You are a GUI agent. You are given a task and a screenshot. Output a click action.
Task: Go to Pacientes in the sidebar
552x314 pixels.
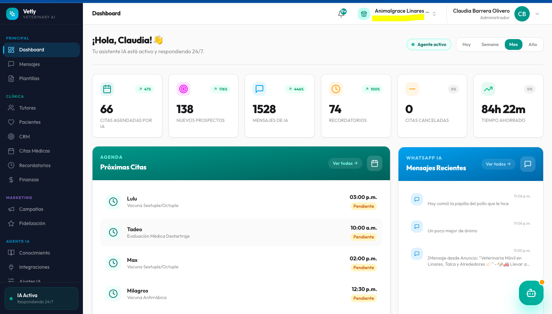coord(41,122)
